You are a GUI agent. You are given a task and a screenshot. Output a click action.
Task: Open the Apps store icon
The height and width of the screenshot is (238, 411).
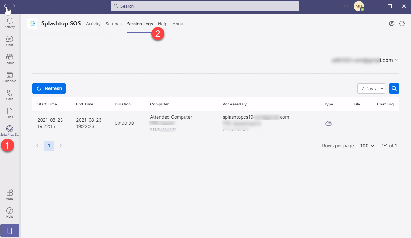[x=10, y=195]
